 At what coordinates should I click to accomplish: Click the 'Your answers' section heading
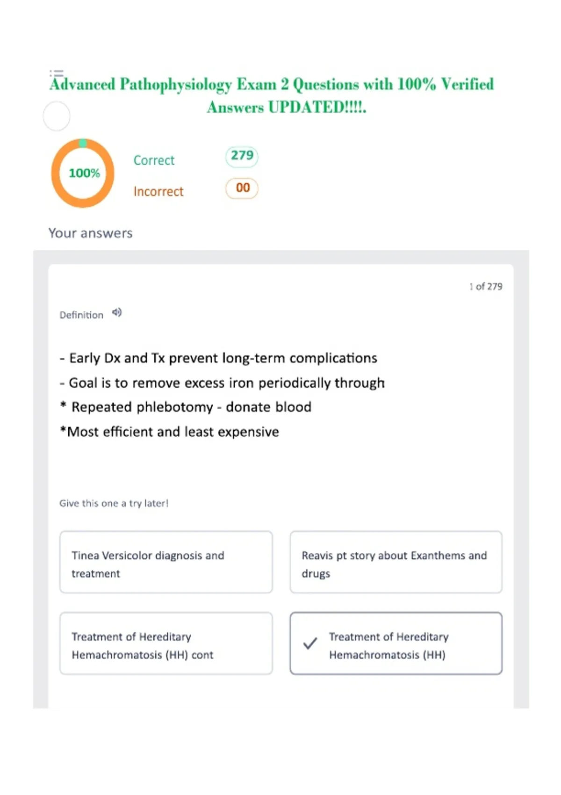coord(91,233)
